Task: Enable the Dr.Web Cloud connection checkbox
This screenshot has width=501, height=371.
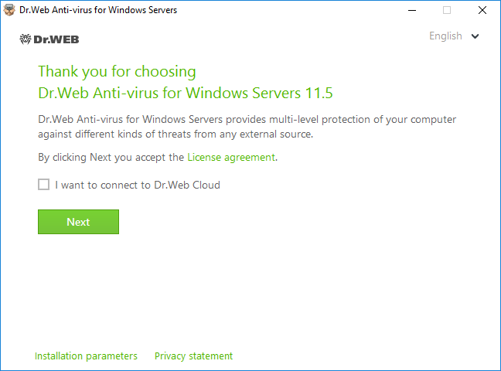Action: click(44, 185)
